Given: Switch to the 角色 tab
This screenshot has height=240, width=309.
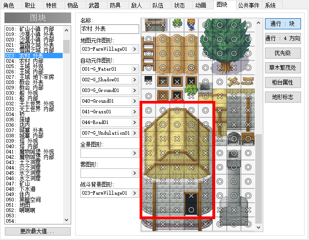Looking at the screenshot, I should click(x=9, y=5).
